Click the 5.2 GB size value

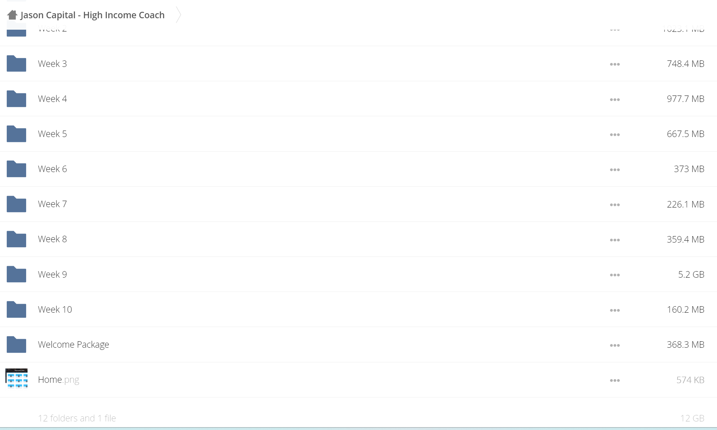pos(691,274)
